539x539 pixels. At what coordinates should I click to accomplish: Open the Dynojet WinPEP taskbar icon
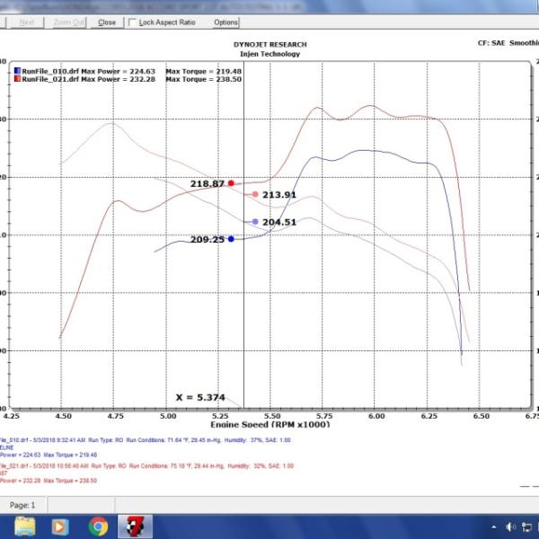pyautogui.click(x=136, y=526)
